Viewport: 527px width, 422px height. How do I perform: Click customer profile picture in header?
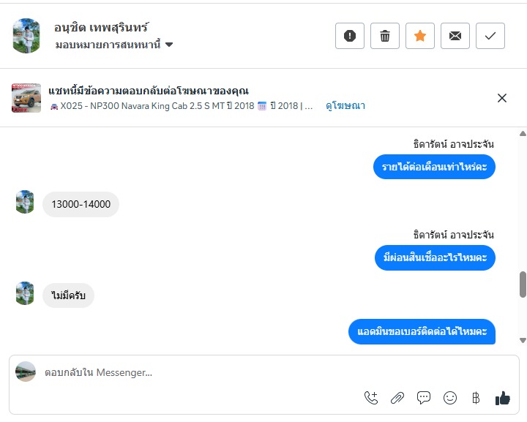(26, 36)
